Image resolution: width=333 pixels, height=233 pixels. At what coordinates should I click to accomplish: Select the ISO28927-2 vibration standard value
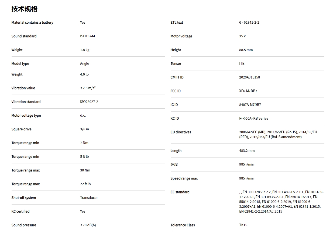[89, 102]
